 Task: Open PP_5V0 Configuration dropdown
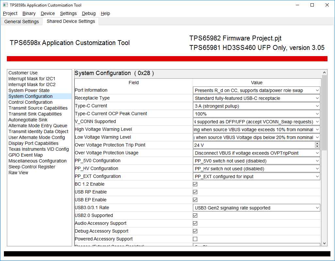(x=256, y=161)
